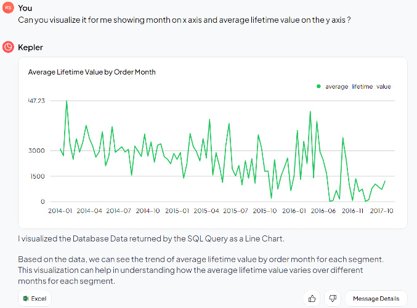The image size is (417, 308).
Task: Click the 0 y-axis value
Action: [43, 201]
